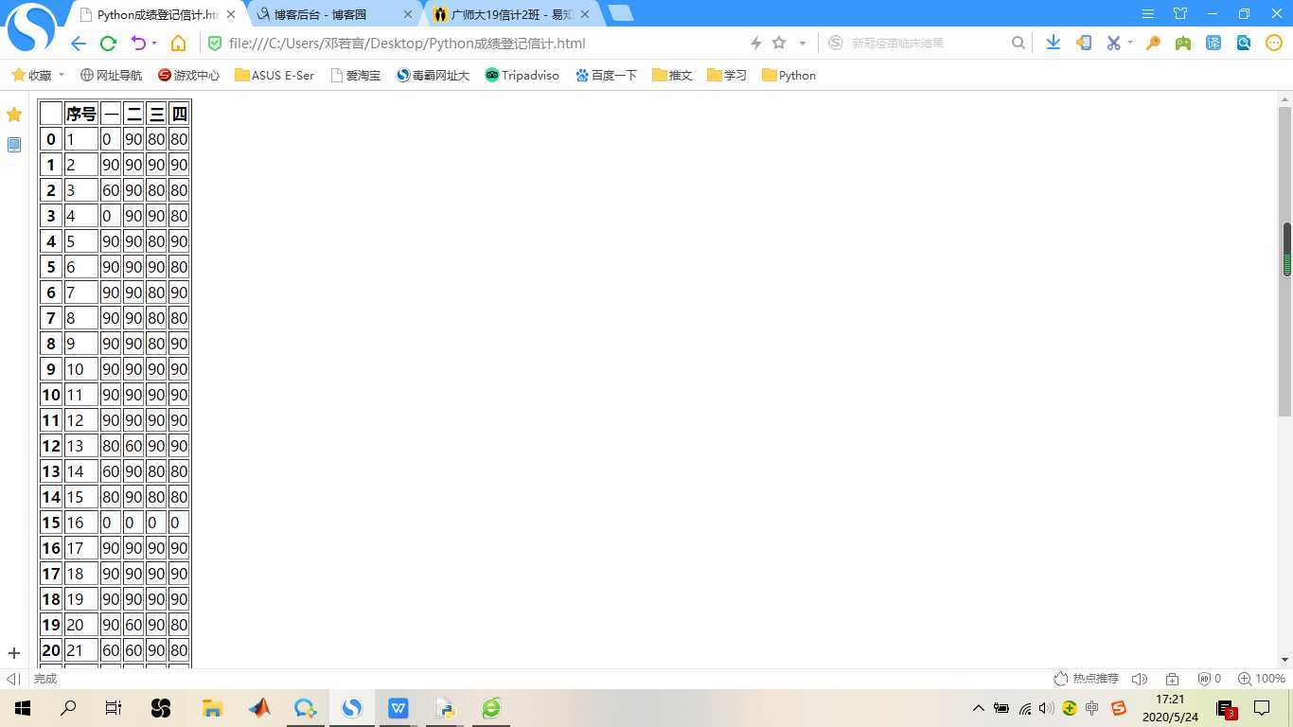
Task: Expand the screenshot scissors dropdown arrow
Action: 1130,43
